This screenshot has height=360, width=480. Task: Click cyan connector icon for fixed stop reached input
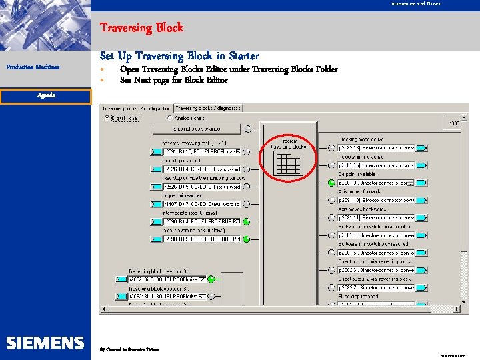coord(157,169)
